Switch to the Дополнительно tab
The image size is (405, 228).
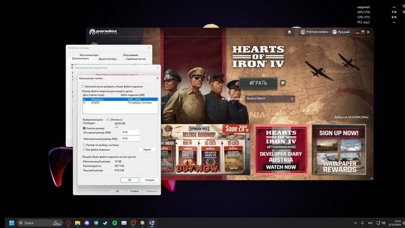pos(80,59)
